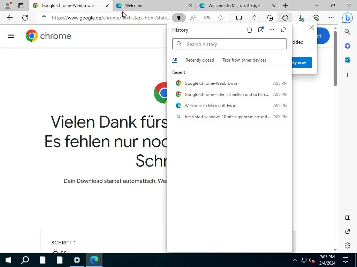Screen dimensions: 357x267
Task: Open Windows taskbar search
Action: coord(25,260)
